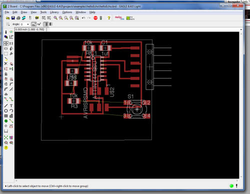Select the Rectangle tool
Screen dimensions: 250x194
[6, 116]
